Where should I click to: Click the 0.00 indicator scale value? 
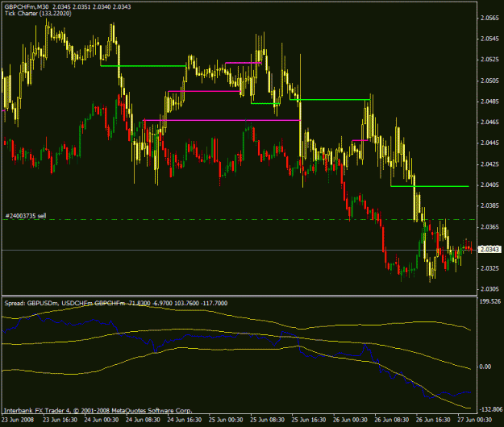pos(485,367)
